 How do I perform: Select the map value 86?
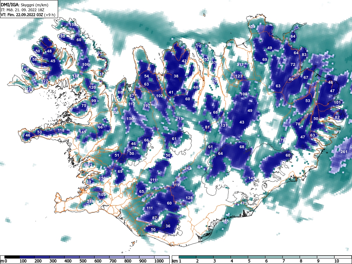click(x=291, y=79)
